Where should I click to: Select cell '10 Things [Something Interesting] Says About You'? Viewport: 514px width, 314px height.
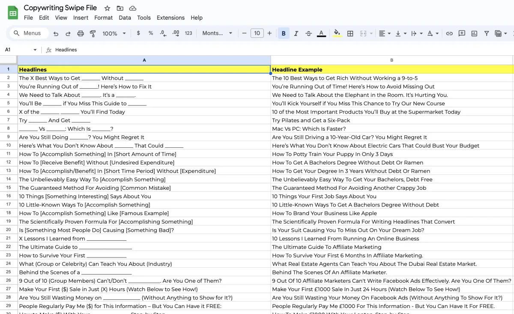pos(144,196)
